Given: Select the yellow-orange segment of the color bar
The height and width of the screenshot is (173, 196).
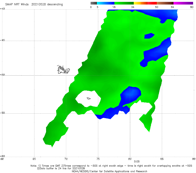Looking at the screenshot, I should tap(141, 3).
